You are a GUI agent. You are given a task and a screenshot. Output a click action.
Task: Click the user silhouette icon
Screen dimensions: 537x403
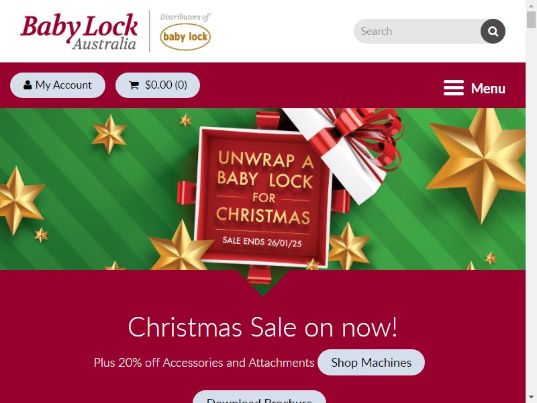point(28,85)
